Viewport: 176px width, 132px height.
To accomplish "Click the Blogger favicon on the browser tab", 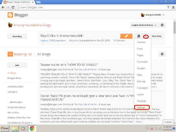I will pyautogui.click(x=5, y=2).
